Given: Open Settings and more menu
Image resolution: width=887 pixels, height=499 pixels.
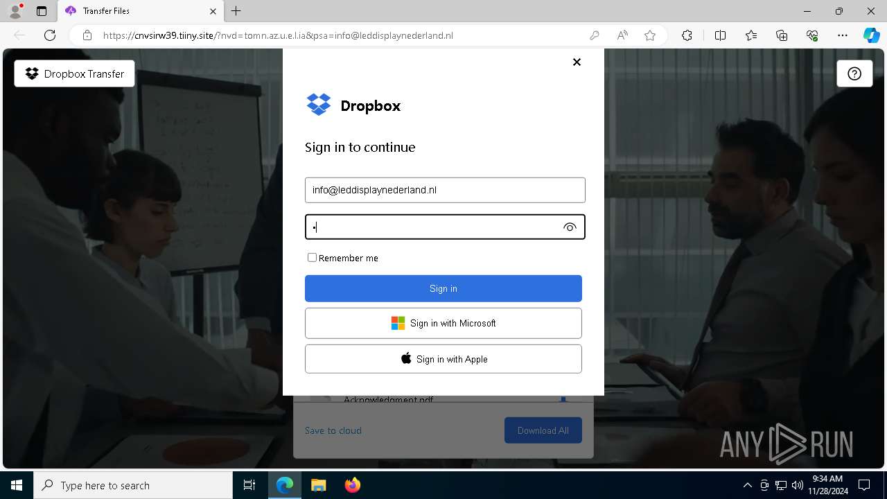Looking at the screenshot, I should [x=843, y=35].
